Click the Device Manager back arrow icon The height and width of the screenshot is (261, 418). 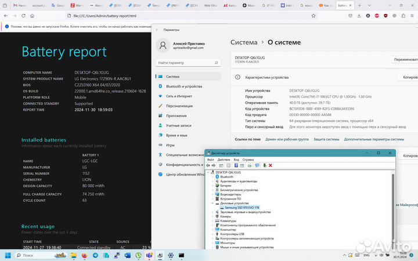pos(210,165)
